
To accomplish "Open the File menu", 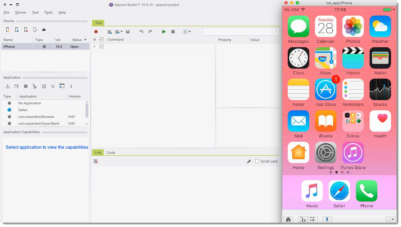I will 6,12.
